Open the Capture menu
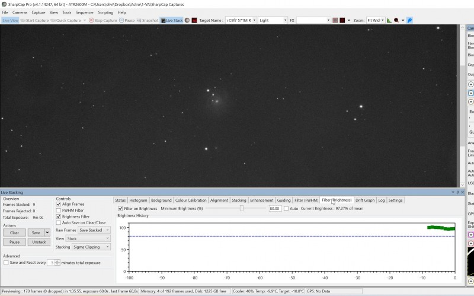Screen dimensions: 474x296 click(x=39, y=12)
